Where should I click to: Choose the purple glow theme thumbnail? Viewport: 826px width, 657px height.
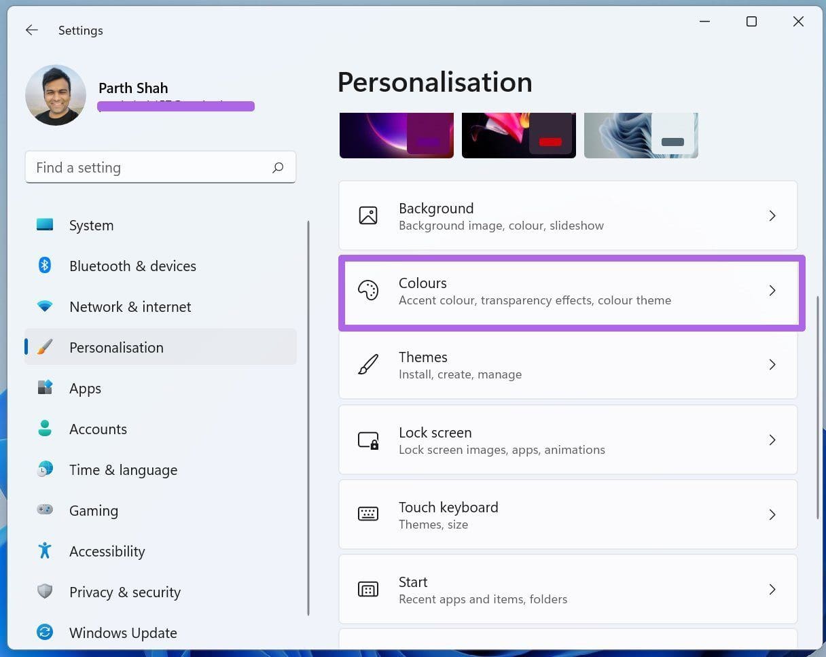tap(397, 135)
